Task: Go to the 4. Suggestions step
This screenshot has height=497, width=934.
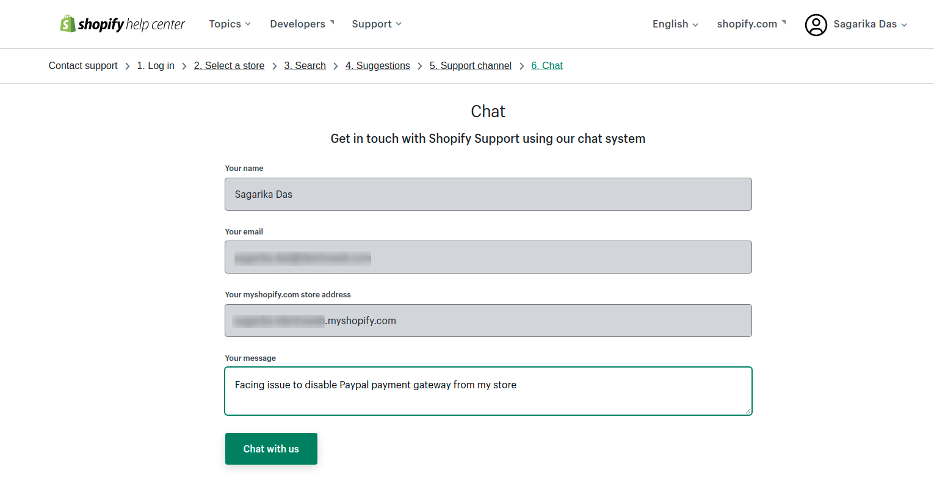Action: click(x=377, y=65)
